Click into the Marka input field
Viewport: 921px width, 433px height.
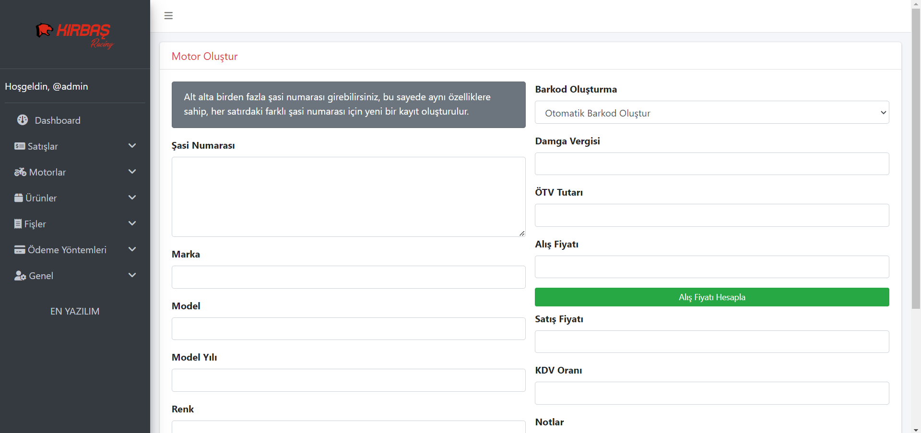coord(348,277)
